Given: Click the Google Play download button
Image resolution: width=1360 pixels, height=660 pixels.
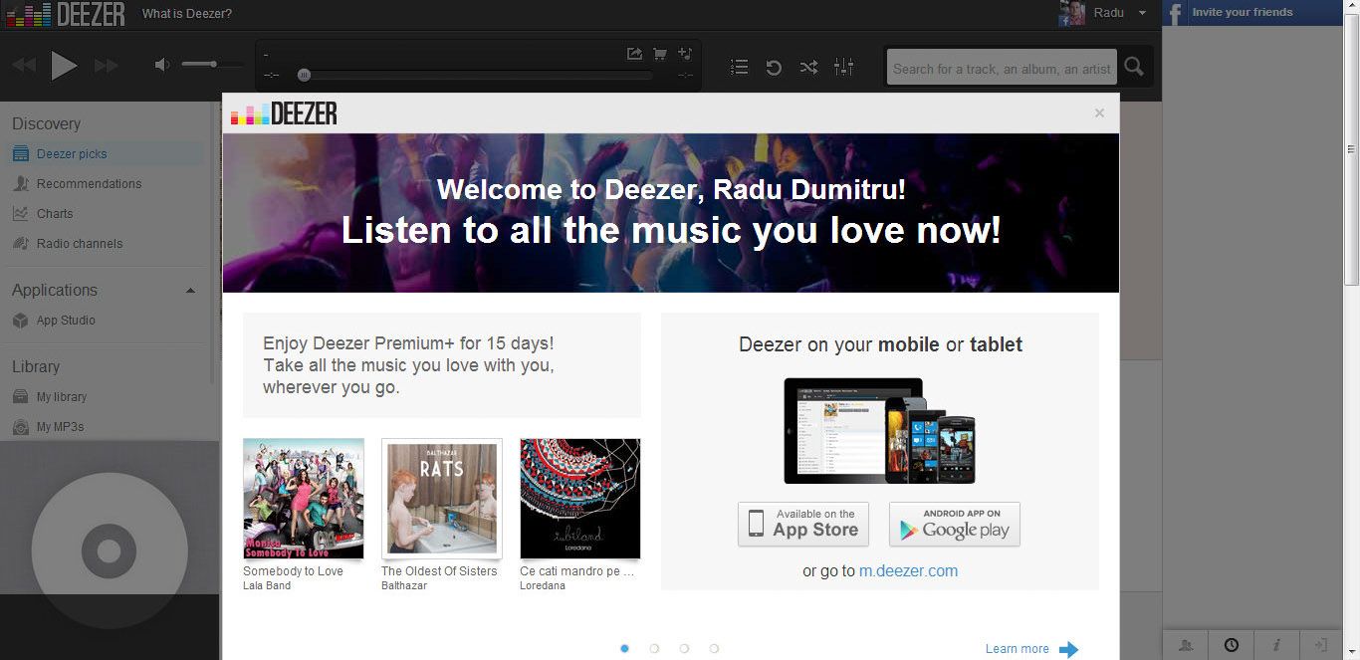Looking at the screenshot, I should (955, 524).
